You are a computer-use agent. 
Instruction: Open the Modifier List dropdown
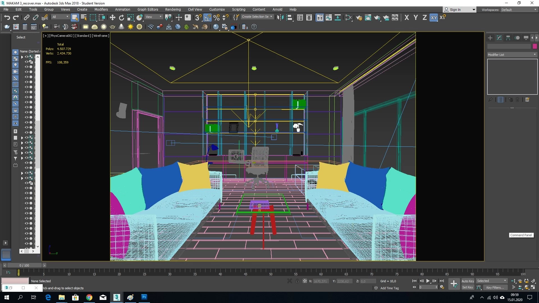tap(512, 55)
